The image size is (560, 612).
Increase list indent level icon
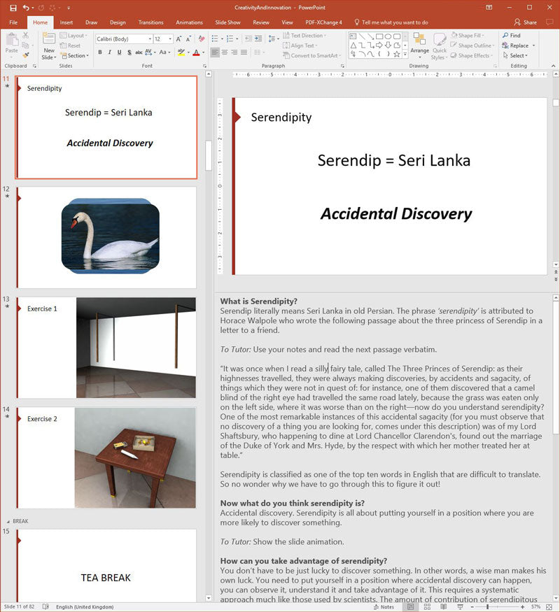[x=258, y=38]
